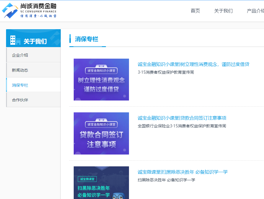Click the 树立理性消费观念 purple thumbnail

point(101,79)
